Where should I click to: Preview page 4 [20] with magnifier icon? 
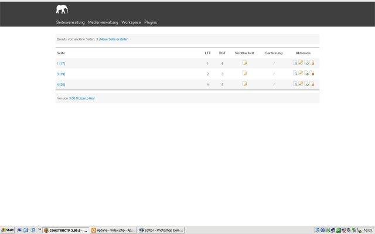coord(295,84)
